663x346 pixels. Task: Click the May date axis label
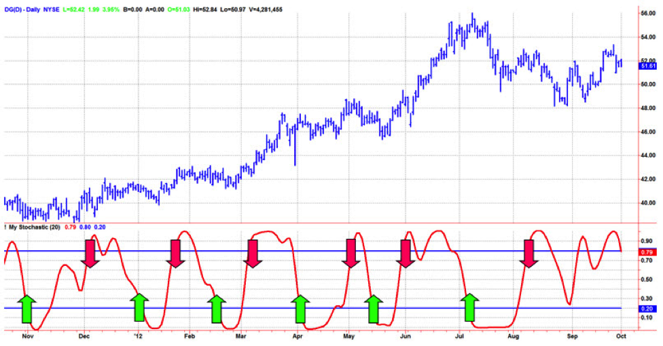[349, 337]
